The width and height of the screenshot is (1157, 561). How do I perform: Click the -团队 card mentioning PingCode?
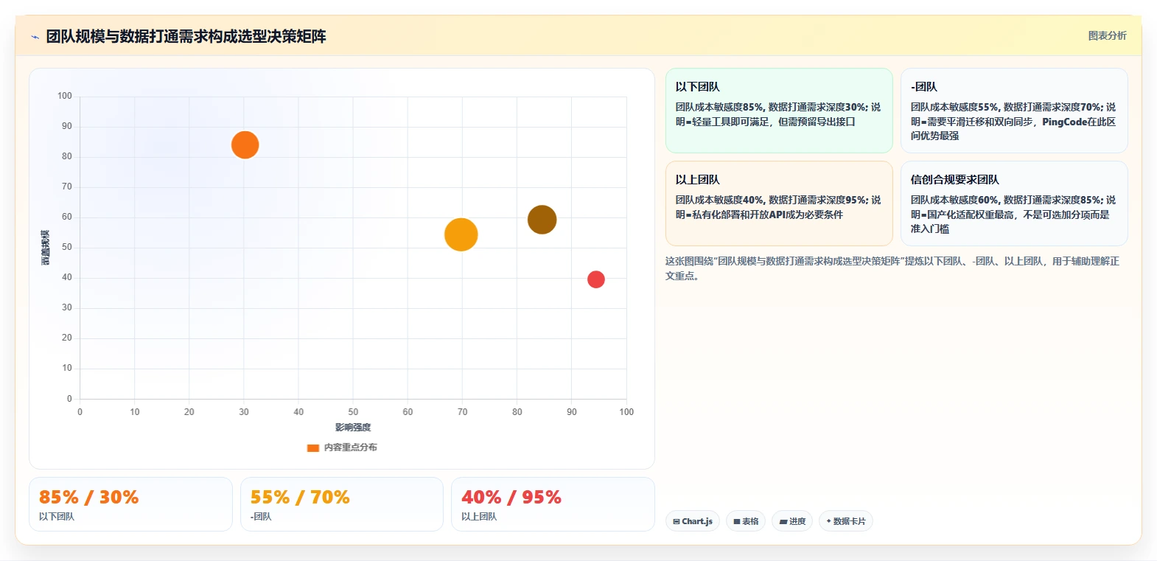tap(1014, 111)
